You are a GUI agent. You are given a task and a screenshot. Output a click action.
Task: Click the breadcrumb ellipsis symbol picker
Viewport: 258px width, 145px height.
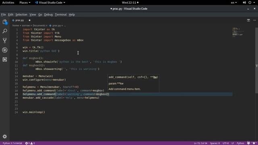pyautogui.click(x=64, y=25)
